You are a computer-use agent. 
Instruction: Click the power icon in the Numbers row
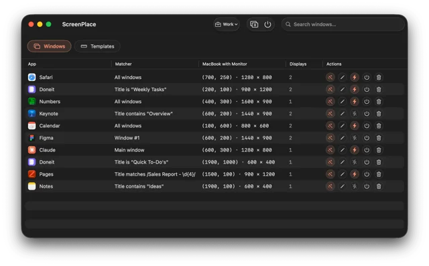coord(367,102)
